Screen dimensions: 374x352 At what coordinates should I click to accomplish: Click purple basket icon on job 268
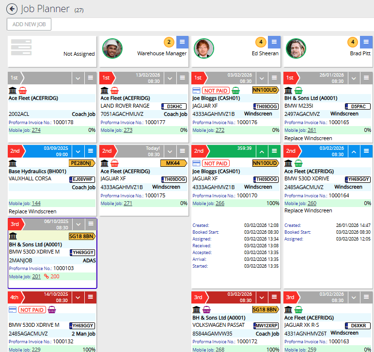click(x=206, y=310)
